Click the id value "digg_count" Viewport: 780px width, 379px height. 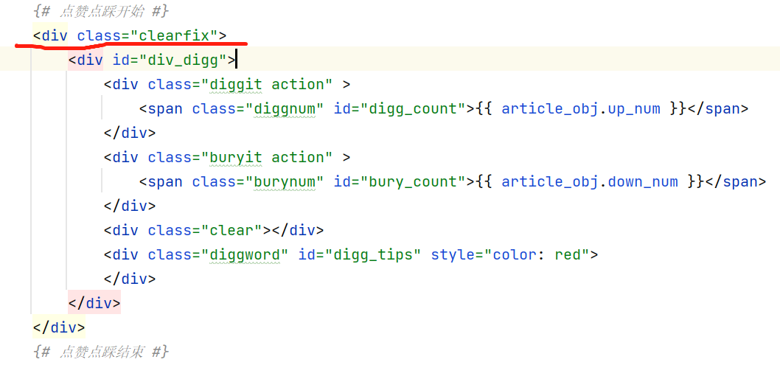412,109
